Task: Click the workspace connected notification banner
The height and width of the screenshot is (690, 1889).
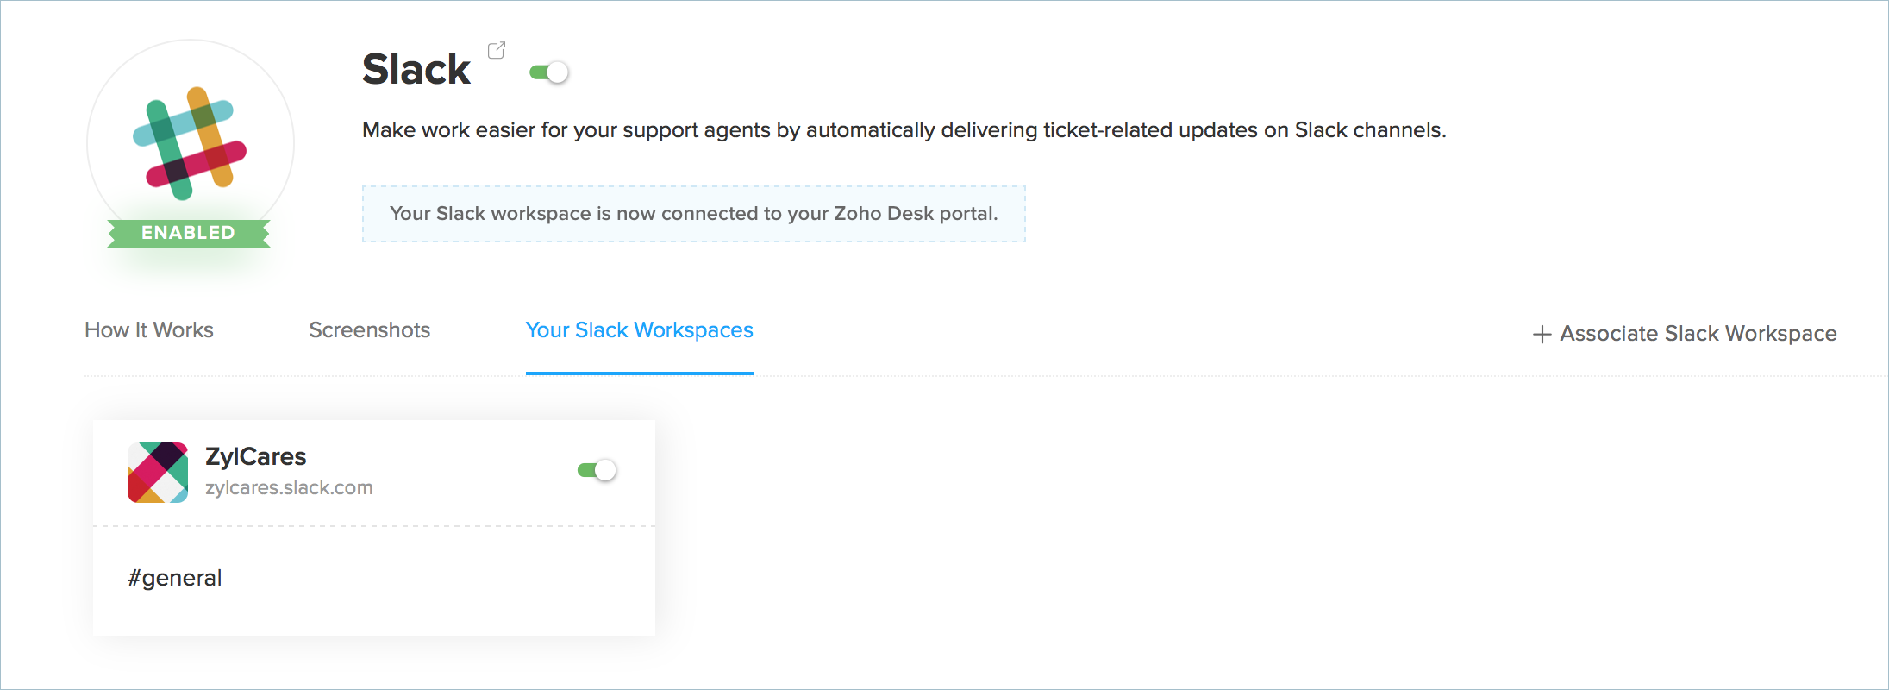Action: [693, 214]
